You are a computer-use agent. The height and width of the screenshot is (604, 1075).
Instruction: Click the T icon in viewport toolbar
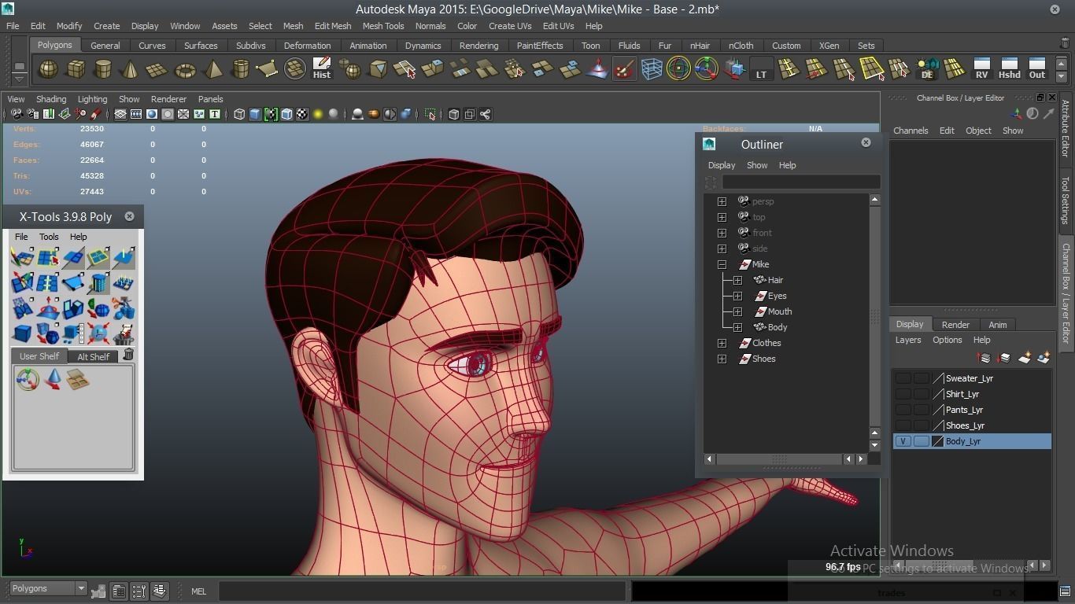(214, 115)
